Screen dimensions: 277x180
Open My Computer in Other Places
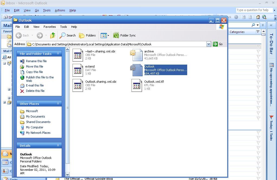[x=34, y=127]
